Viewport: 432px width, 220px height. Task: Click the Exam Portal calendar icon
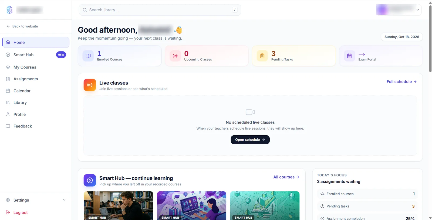(x=349, y=56)
